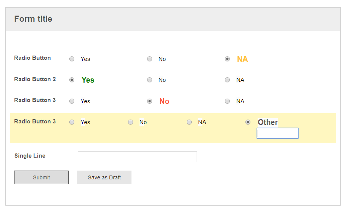Image resolution: width=351 pixels, height=214 pixels.
Task: Select Yes in the first Radio Button row
Action: [72, 59]
